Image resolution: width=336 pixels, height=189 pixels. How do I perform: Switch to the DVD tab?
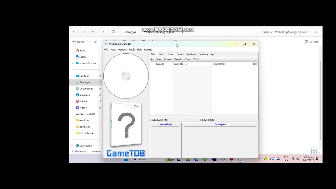[x=161, y=54]
